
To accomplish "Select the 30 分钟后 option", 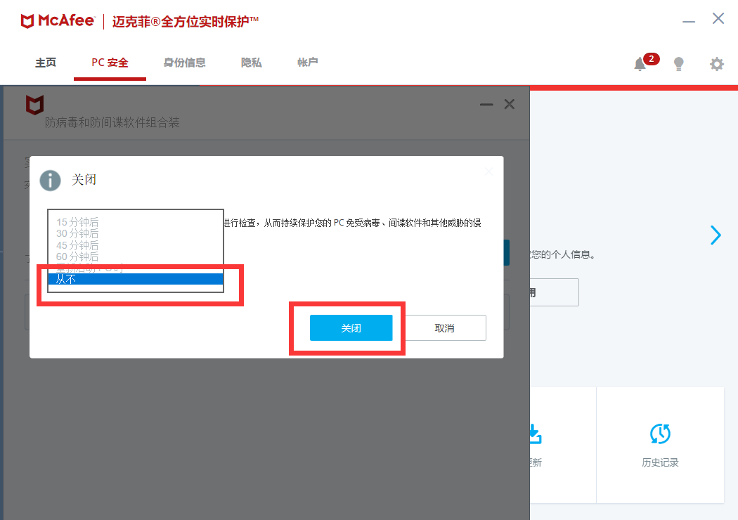I will [136, 233].
